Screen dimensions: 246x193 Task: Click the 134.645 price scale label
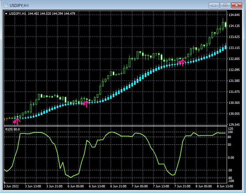pyautogui.click(x=234, y=15)
